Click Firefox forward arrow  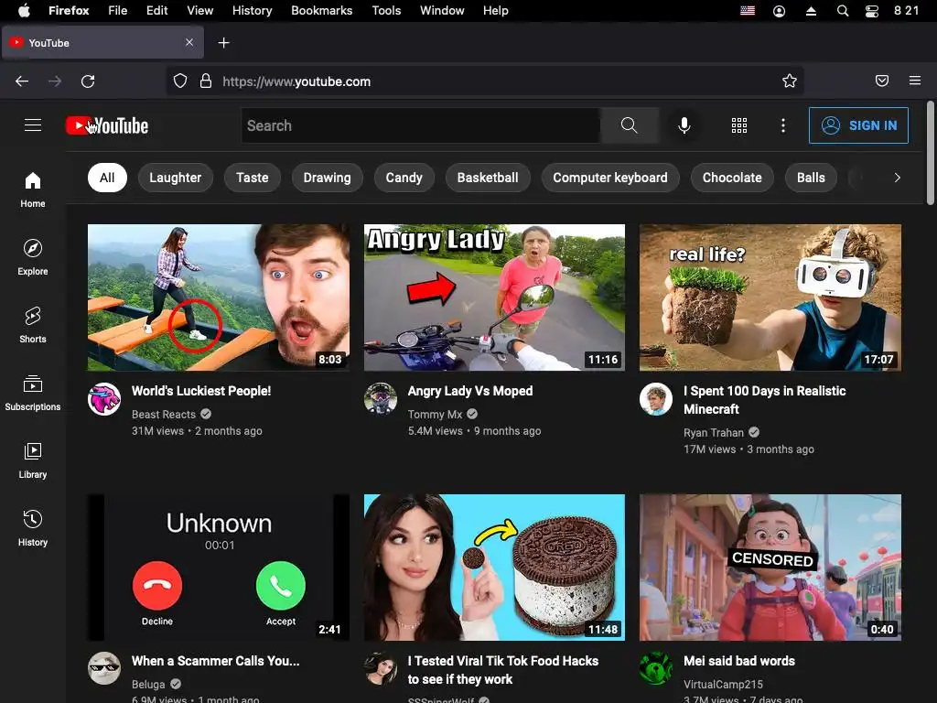(x=55, y=81)
